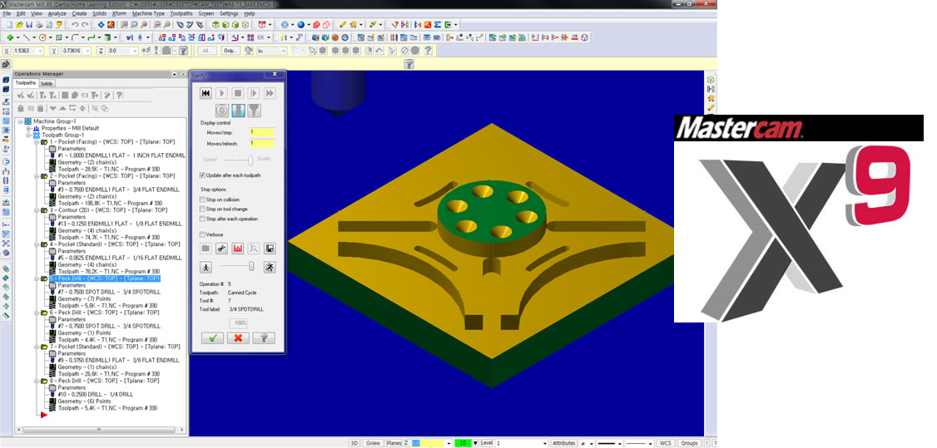Click the move insert arrow up icon

click(x=62, y=109)
